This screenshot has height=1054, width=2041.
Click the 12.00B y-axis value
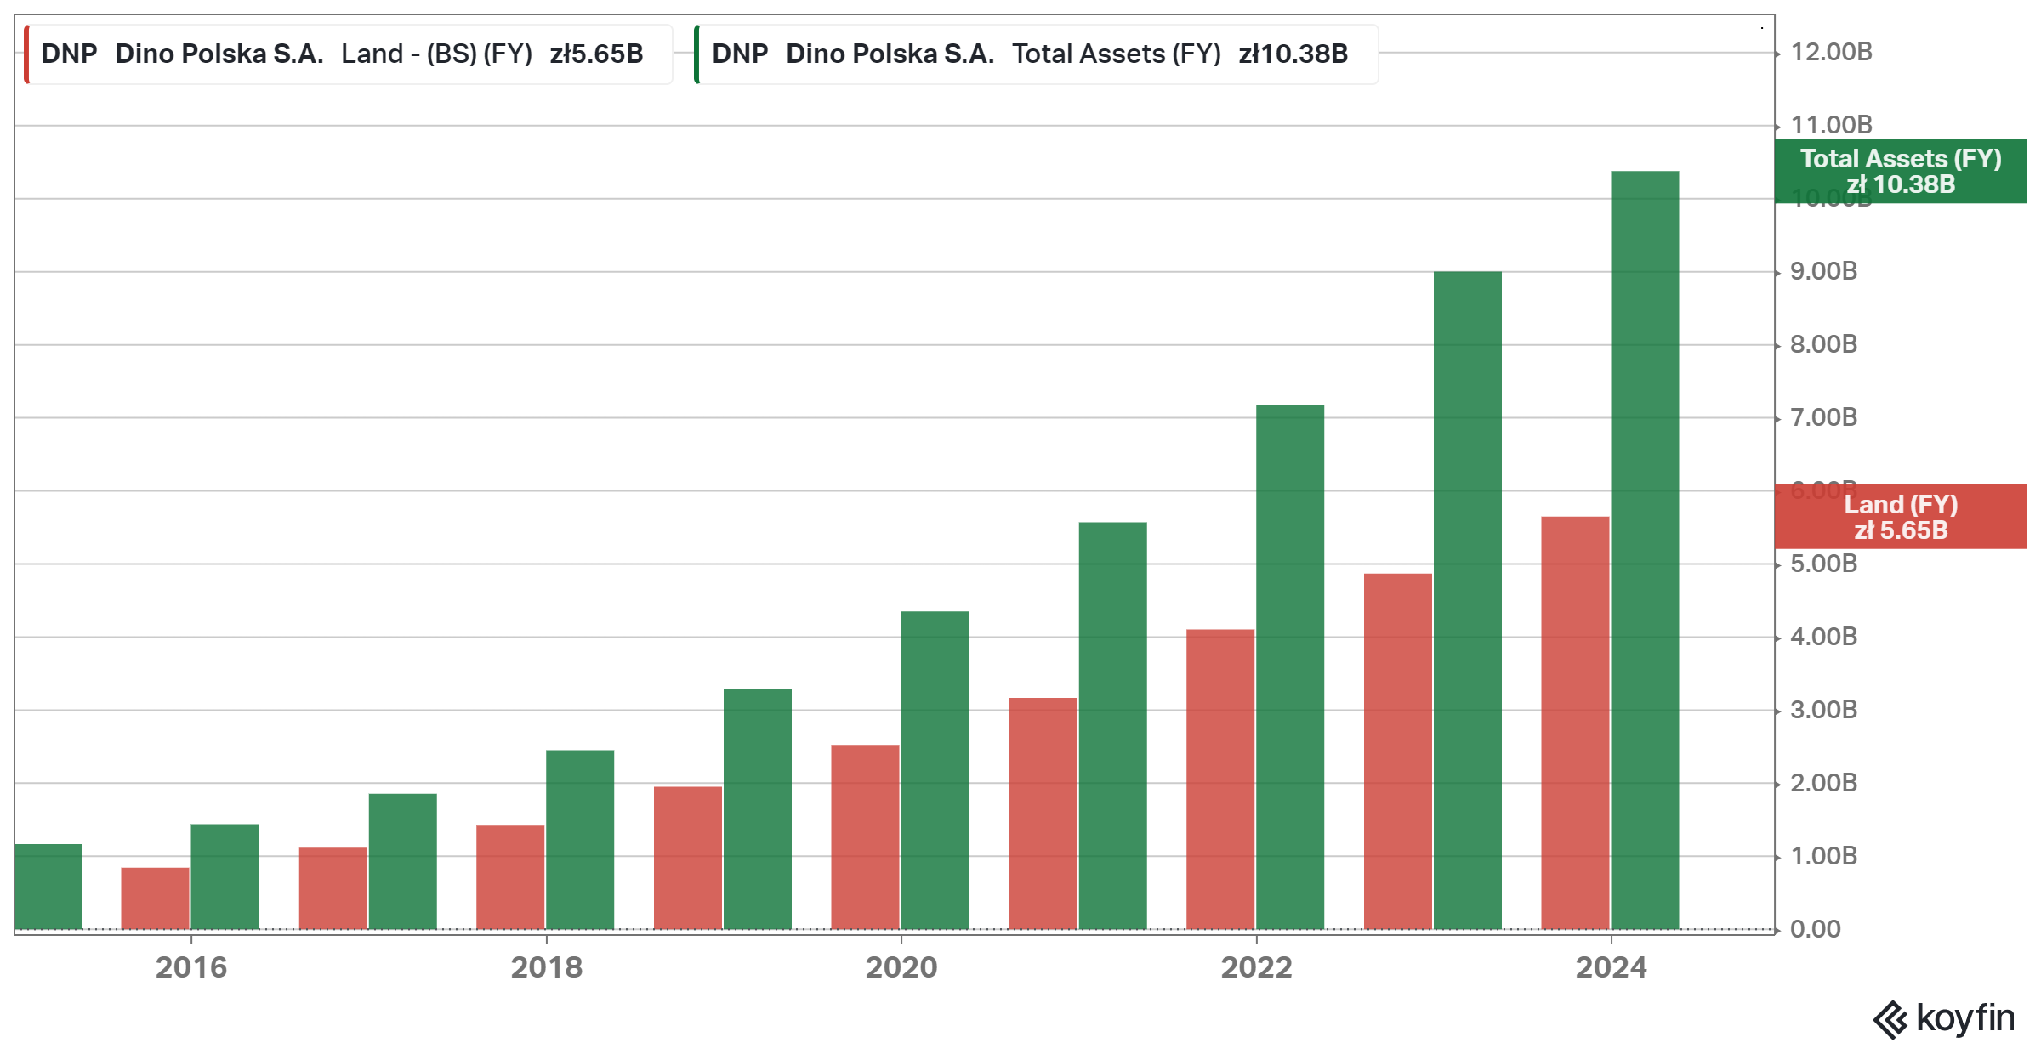(1832, 53)
